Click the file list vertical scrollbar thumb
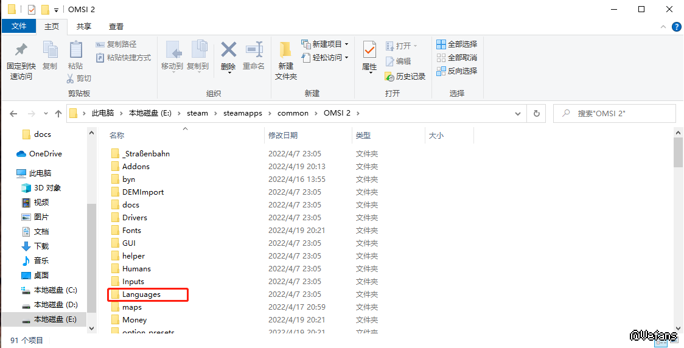Image resolution: width=684 pixels, height=348 pixels. (678, 153)
